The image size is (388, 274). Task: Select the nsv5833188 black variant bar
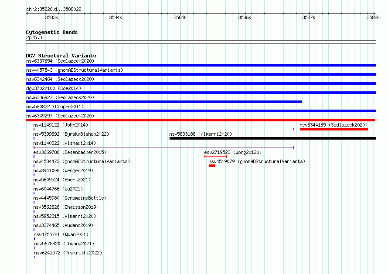(x=272, y=138)
